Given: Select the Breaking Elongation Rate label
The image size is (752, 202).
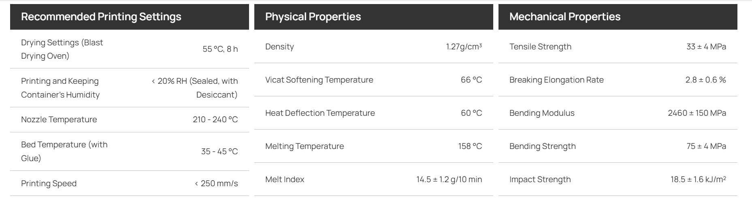Looking at the screenshot, I should click(556, 80).
